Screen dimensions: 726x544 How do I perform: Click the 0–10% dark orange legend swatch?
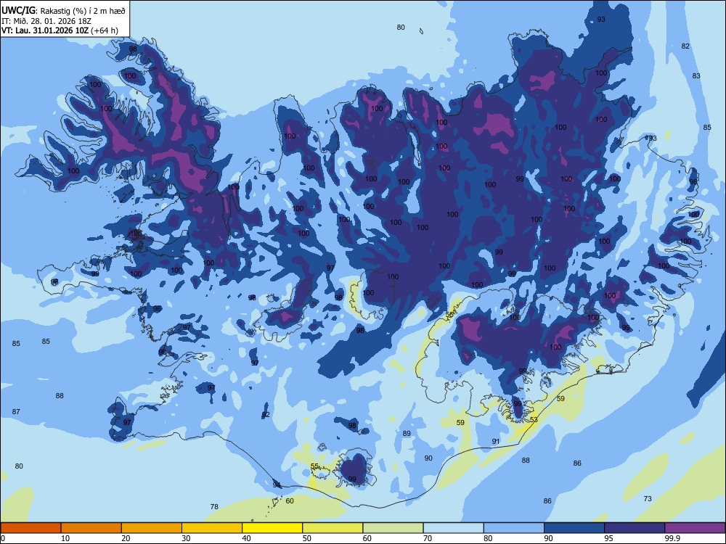30,528
